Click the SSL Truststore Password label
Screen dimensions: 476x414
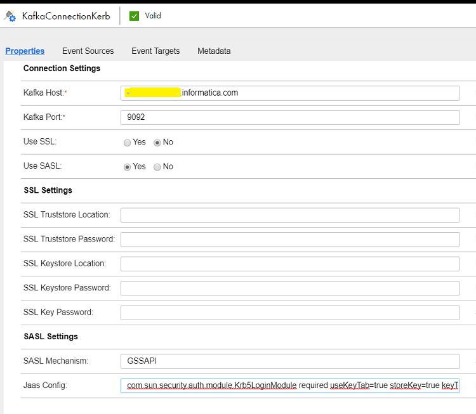69,239
